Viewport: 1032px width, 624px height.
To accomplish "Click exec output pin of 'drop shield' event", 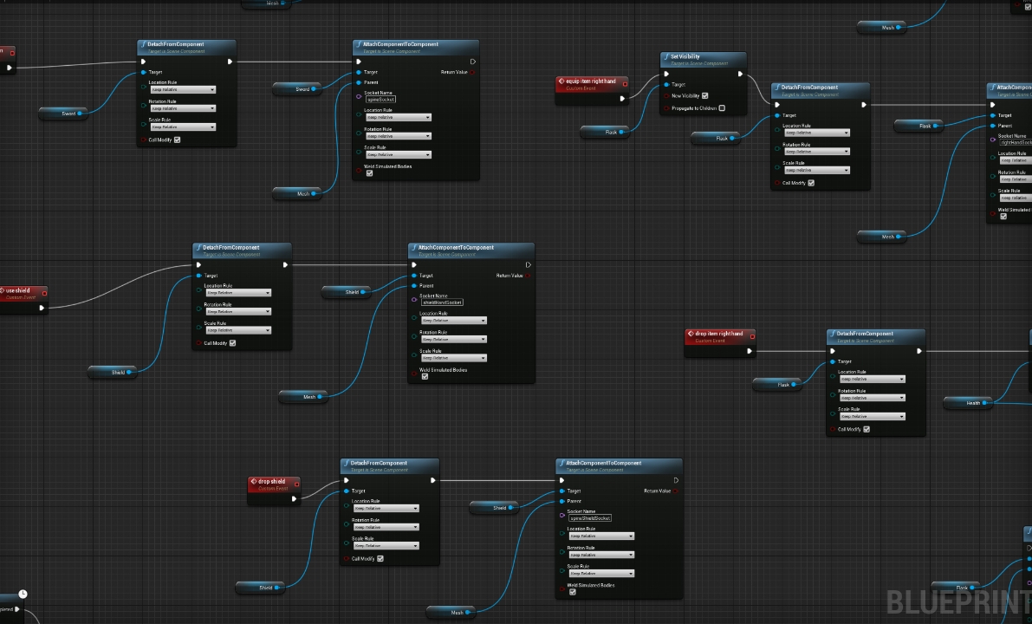I will 295,498.
